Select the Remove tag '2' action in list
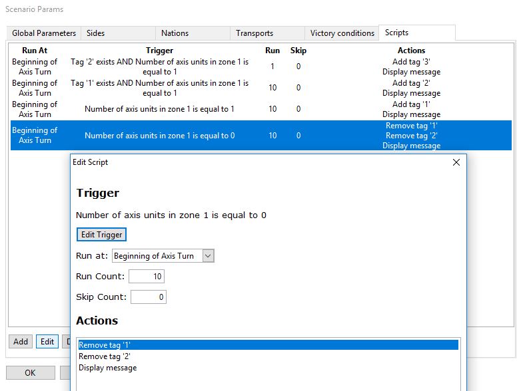Image resolution: width=517 pixels, height=391 pixels. coord(105,356)
